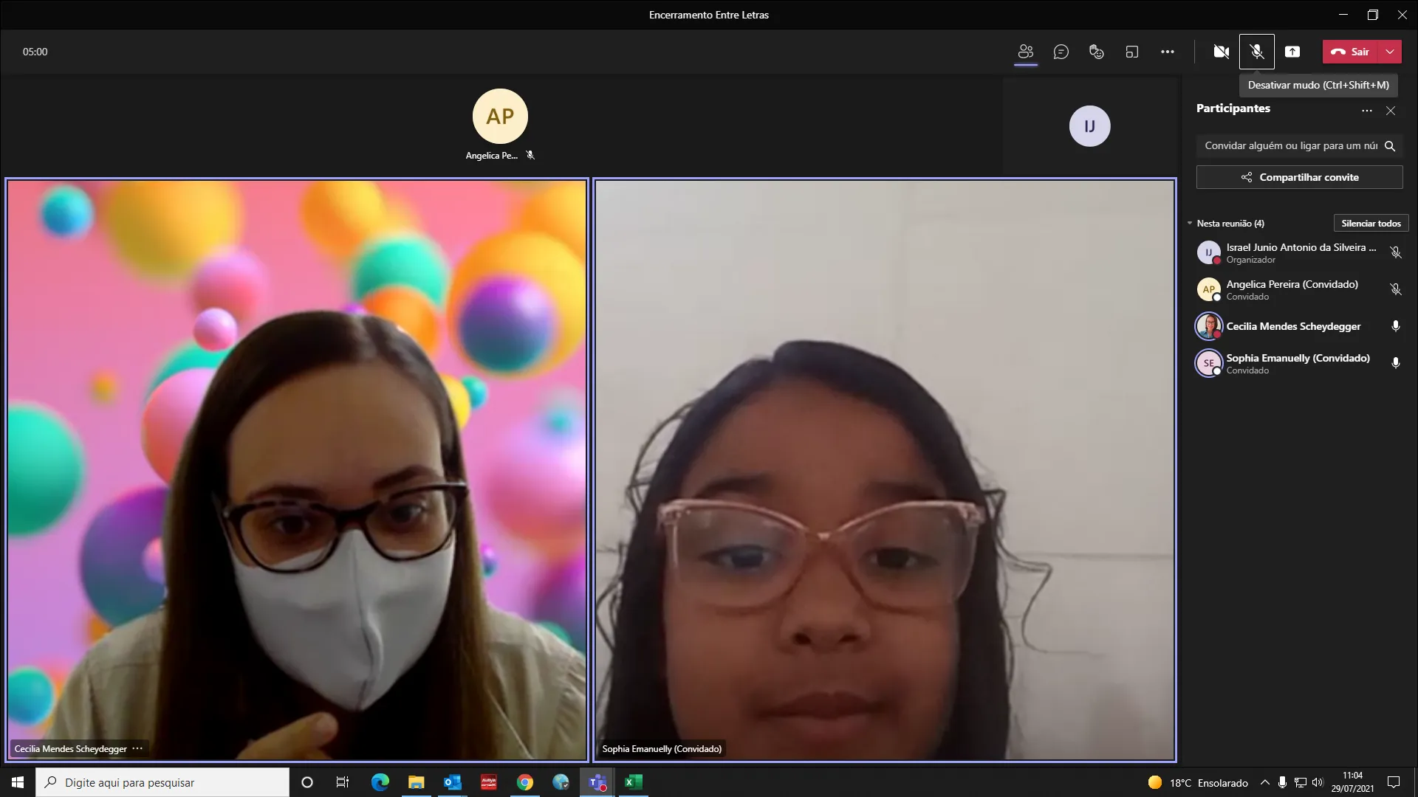Open Excel from the taskbar
1418x797 pixels.
tap(633, 782)
